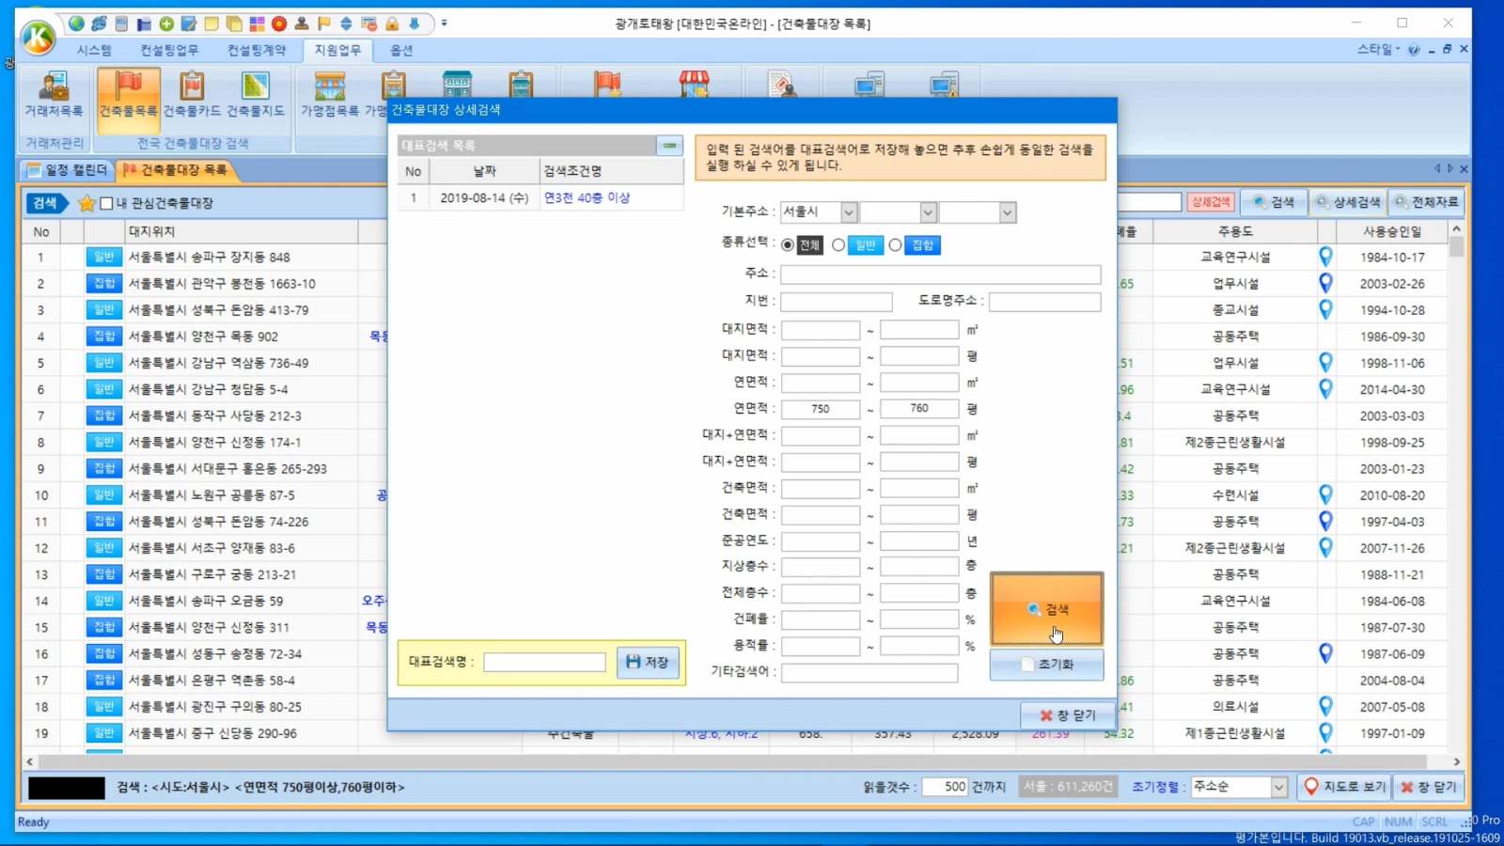This screenshot has width=1504, height=846.
Task: Select the 집합 type radio button
Action: (896, 245)
